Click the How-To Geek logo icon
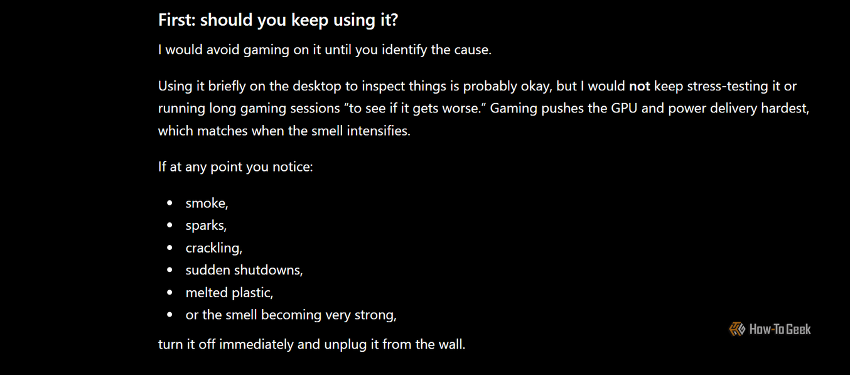The height and width of the screenshot is (375, 850). (x=737, y=329)
